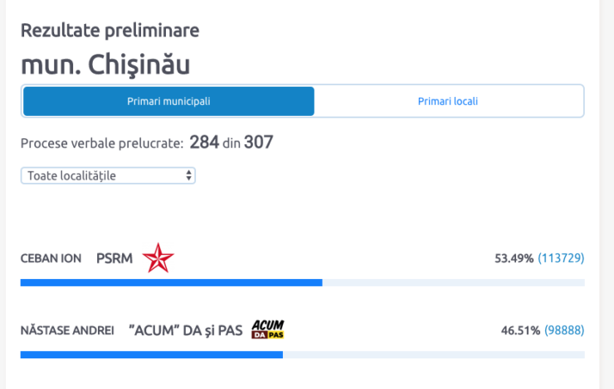The width and height of the screenshot is (614, 389).
Task: Open the Toate localitățile dropdown
Action: (x=108, y=175)
